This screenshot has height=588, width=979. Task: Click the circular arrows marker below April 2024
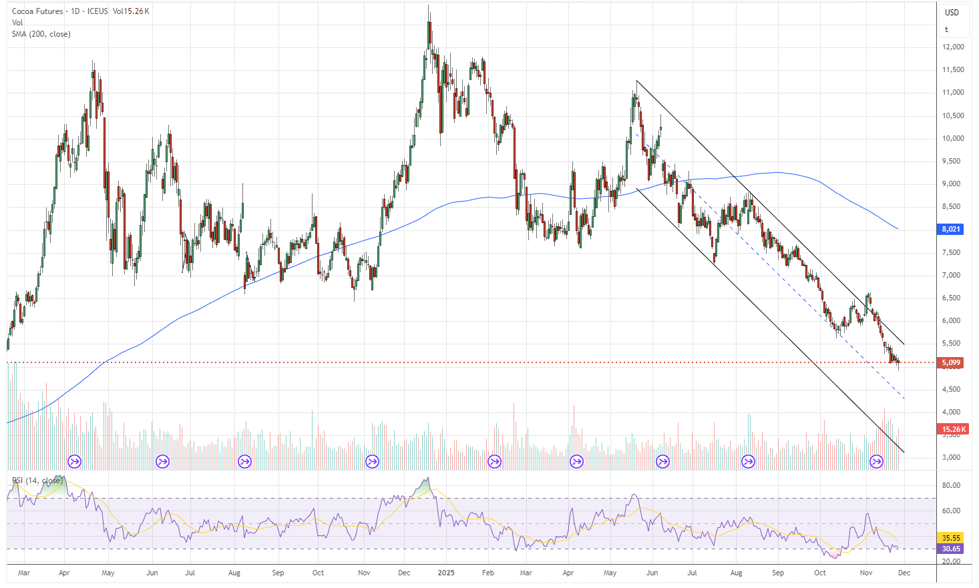click(x=74, y=461)
